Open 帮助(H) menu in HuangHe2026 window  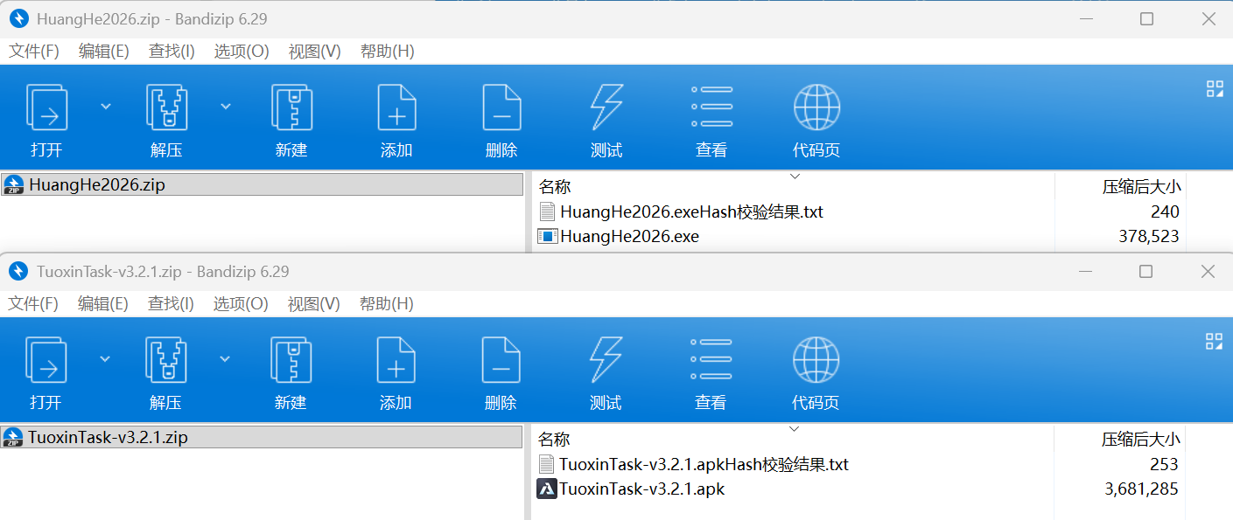coord(388,52)
